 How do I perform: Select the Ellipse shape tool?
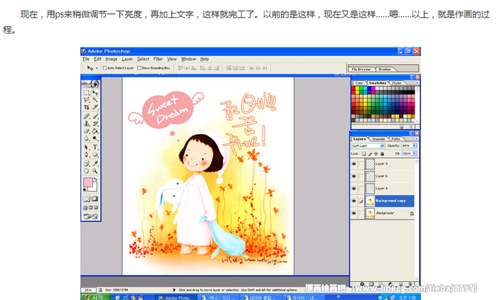pos(95,155)
